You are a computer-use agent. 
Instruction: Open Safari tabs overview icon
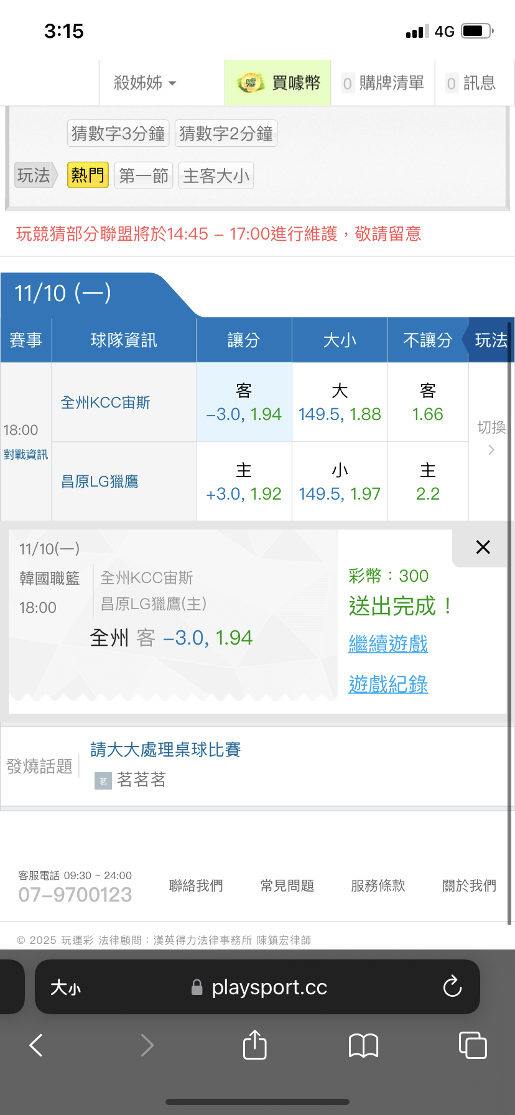[473, 1045]
